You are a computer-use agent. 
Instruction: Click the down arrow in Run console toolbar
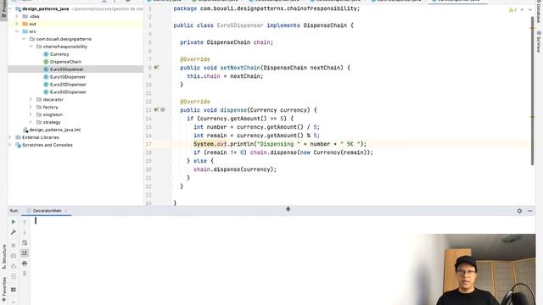25,232
